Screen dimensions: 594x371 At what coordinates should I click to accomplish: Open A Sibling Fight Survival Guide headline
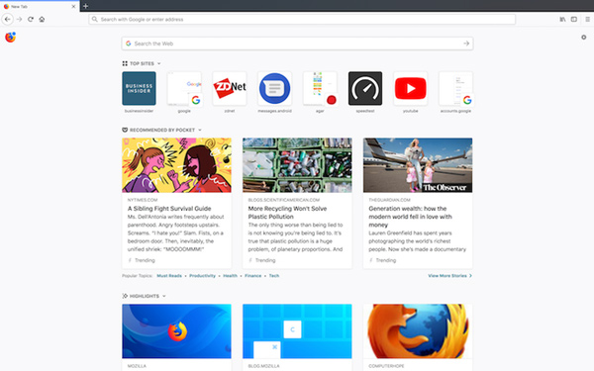(169, 208)
